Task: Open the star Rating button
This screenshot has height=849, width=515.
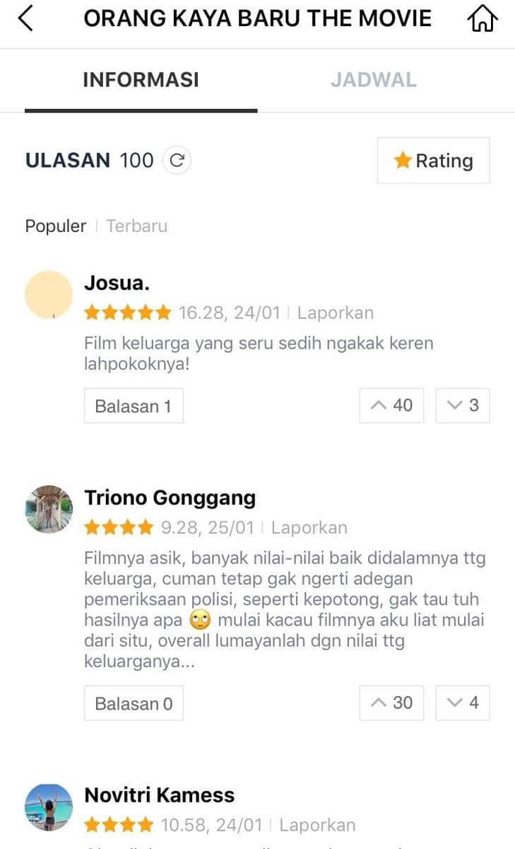Action: click(x=433, y=161)
